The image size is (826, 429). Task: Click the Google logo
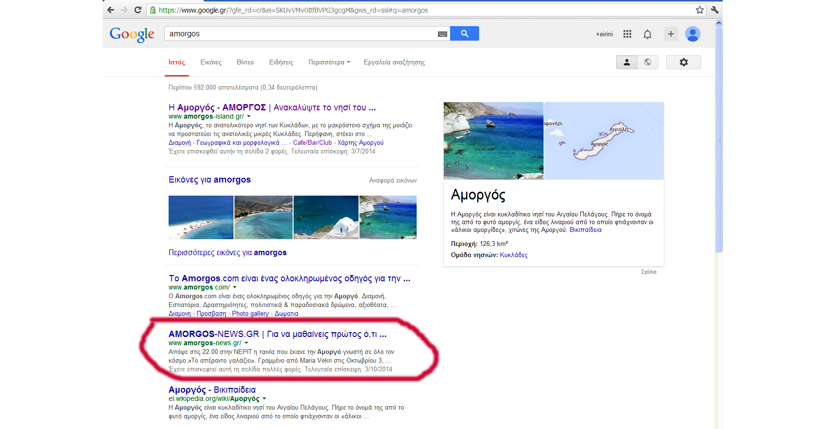tap(132, 34)
